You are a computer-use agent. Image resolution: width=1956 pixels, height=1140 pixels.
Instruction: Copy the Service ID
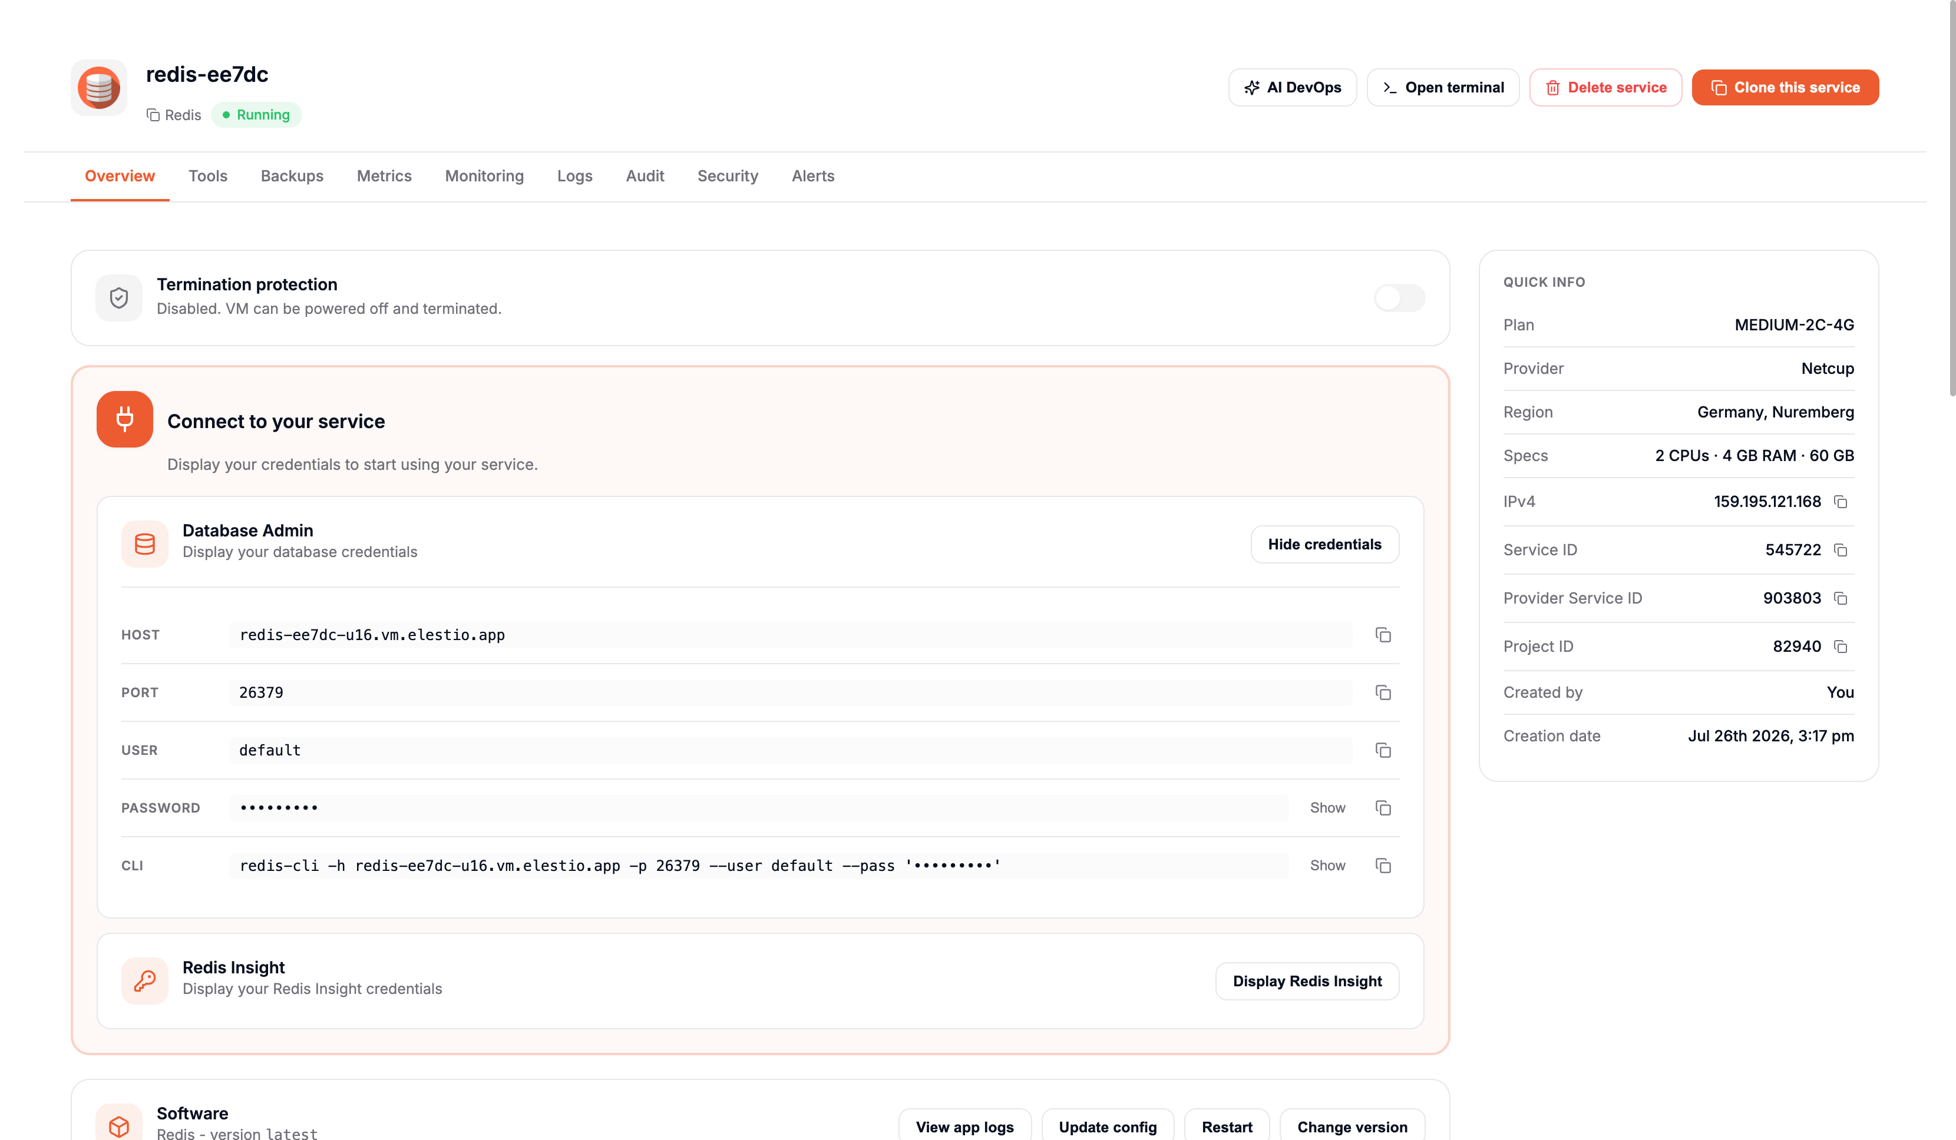click(x=1841, y=550)
